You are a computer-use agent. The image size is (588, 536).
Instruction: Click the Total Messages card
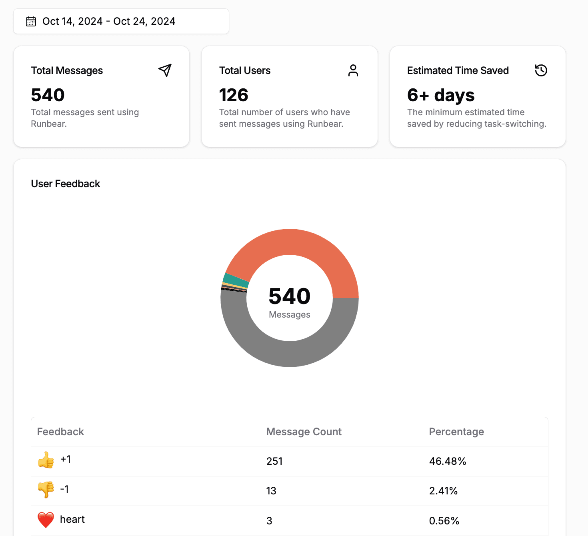[x=101, y=96]
